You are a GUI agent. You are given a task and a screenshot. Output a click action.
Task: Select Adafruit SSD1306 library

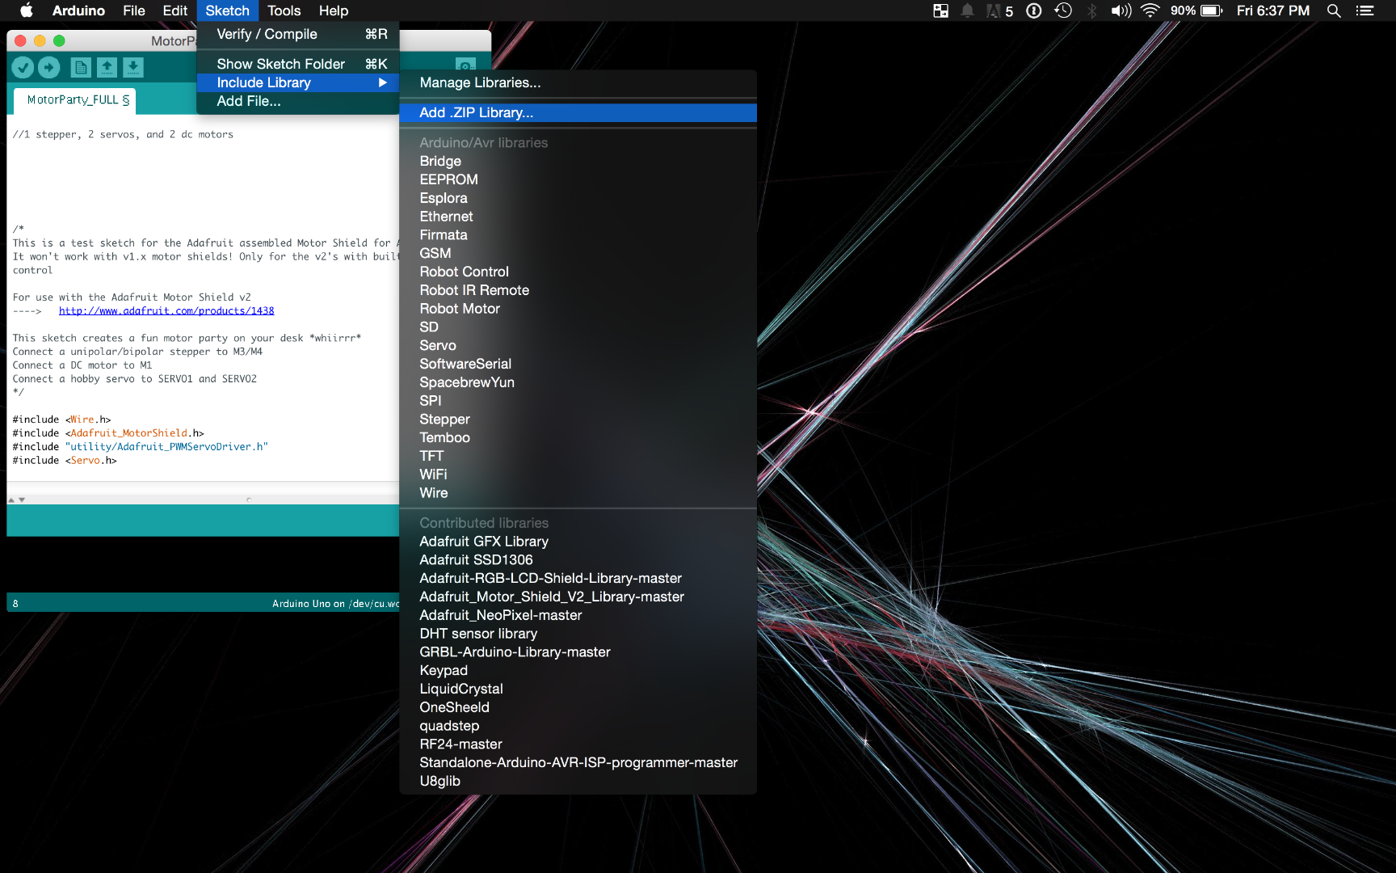point(578,560)
